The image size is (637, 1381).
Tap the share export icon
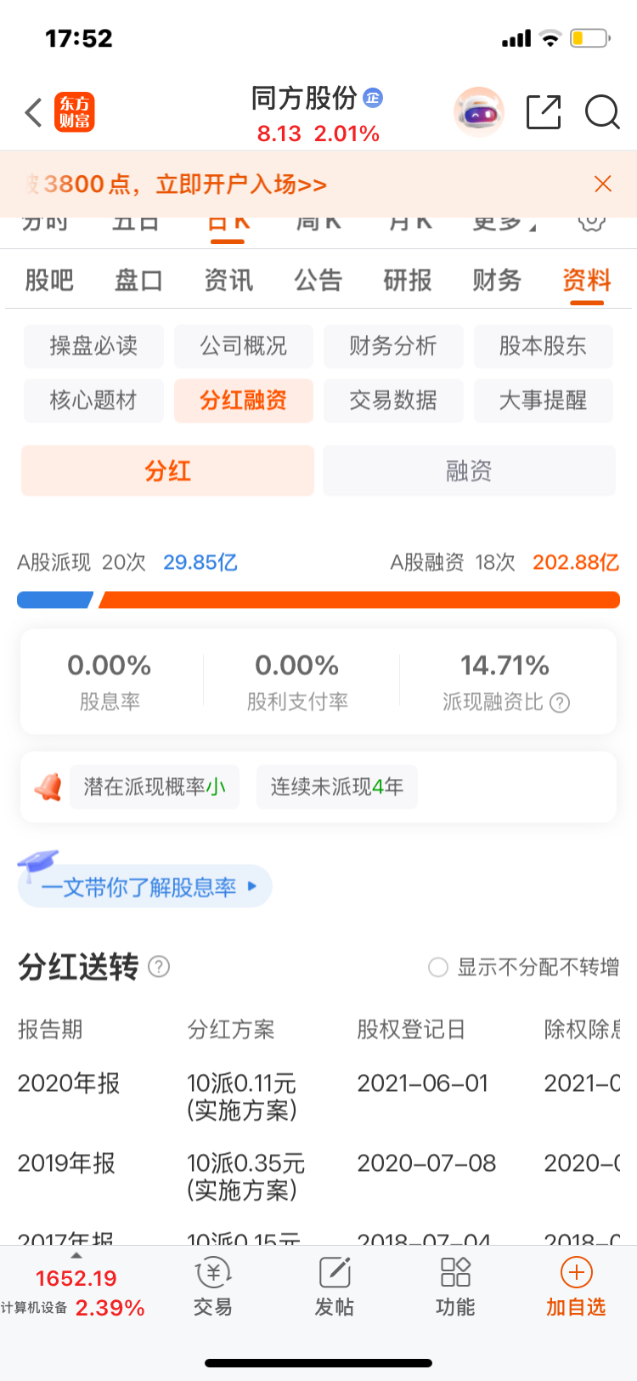click(544, 112)
